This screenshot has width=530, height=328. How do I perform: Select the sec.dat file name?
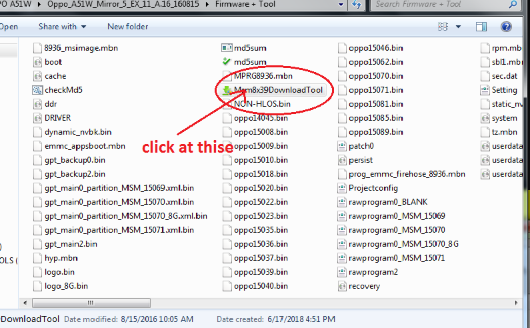504,76
